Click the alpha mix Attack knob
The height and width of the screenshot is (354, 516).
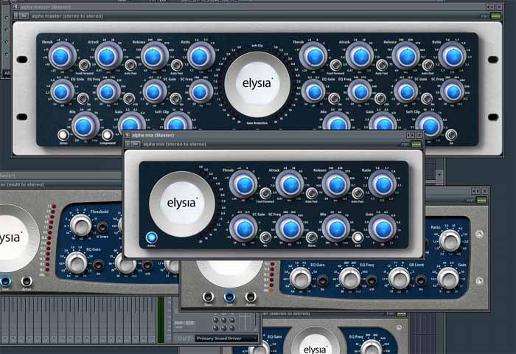click(x=290, y=184)
